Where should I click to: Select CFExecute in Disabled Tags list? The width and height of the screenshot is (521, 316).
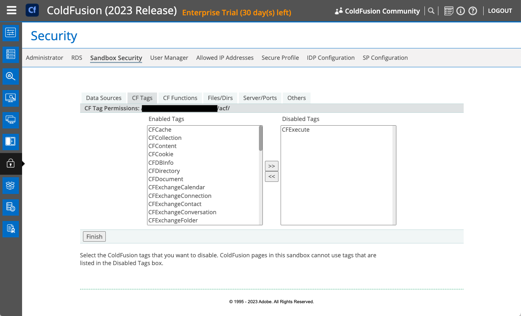pos(337,130)
